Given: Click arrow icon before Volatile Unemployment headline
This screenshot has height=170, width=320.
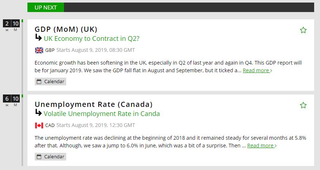Looking at the screenshot, I should tap(38, 113).
